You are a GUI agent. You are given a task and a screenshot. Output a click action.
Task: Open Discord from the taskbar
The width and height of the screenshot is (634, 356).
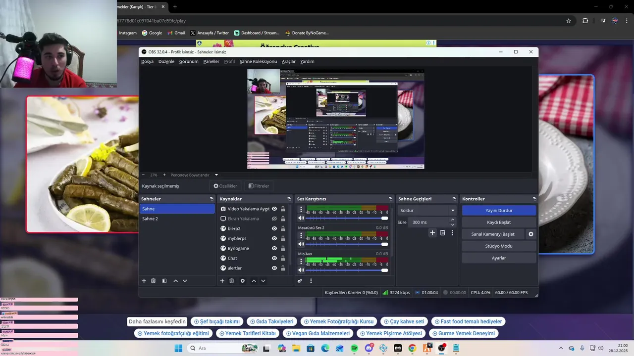pyautogui.click(x=369, y=349)
